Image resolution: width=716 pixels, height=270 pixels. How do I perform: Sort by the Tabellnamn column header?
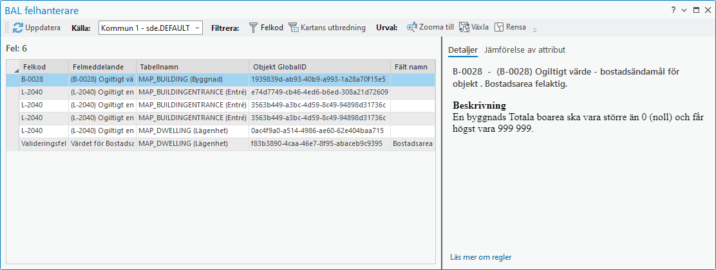[191, 67]
